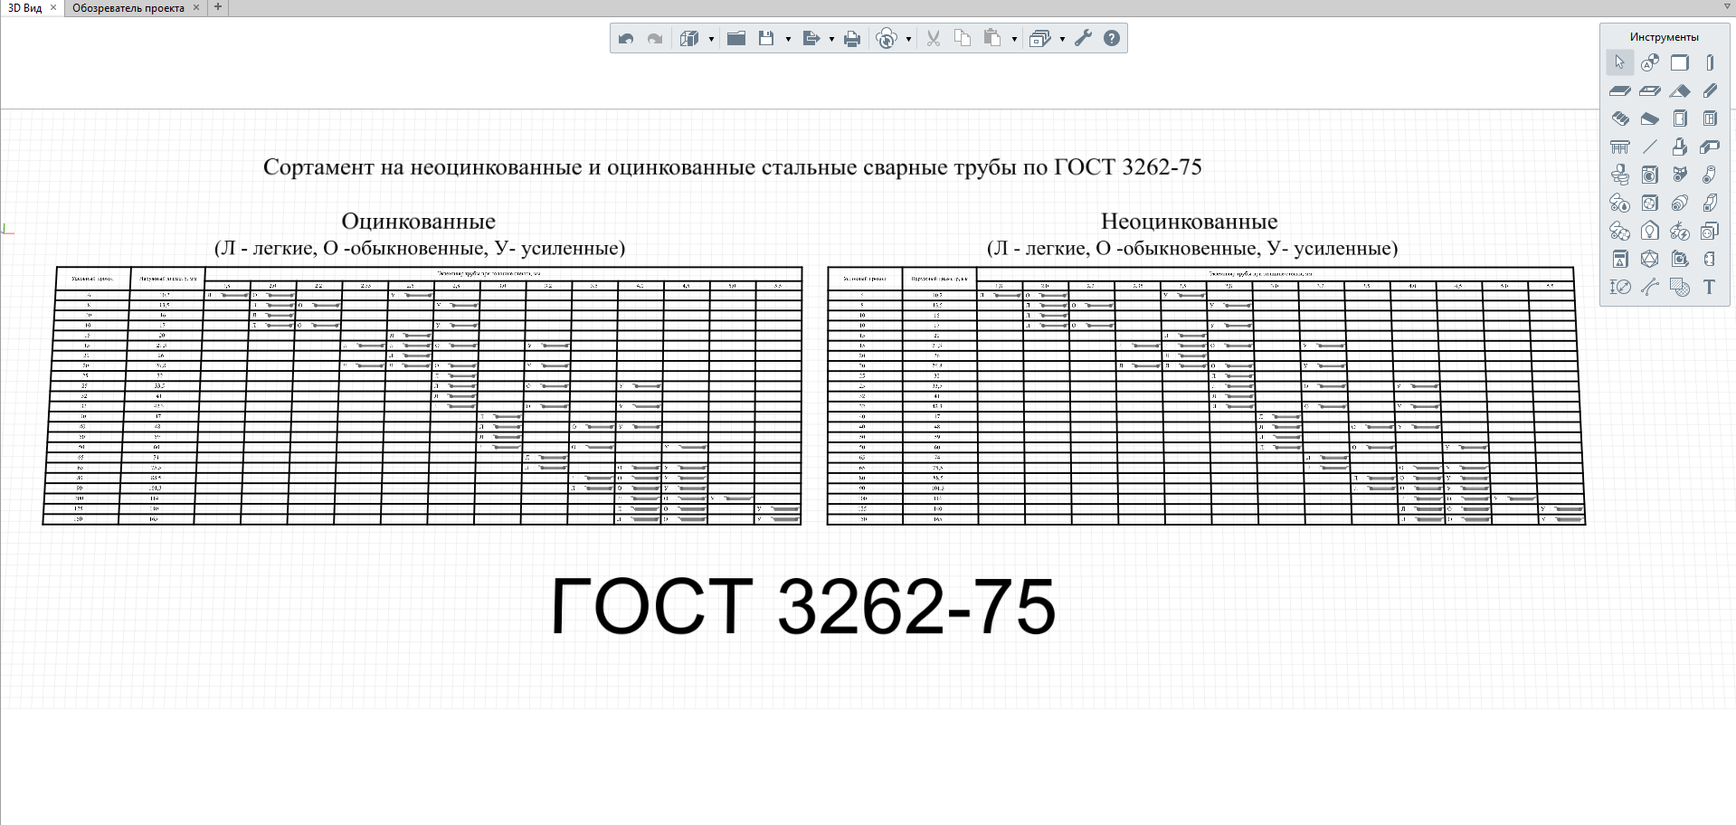
Task: Select the arrow selection tool
Action: click(1619, 62)
